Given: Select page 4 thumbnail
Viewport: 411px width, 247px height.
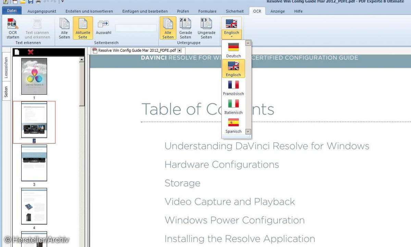Looking at the screenshot, I should (x=34, y=206).
